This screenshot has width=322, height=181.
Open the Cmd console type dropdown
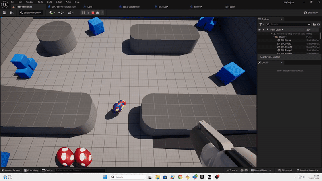[47, 170]
